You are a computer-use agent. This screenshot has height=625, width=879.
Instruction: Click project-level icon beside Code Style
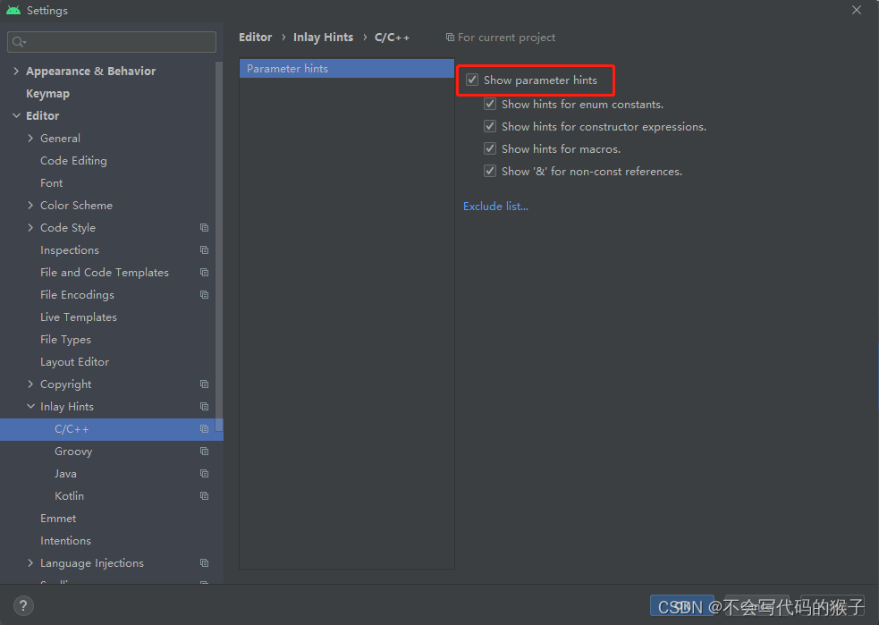pos(204,228)
